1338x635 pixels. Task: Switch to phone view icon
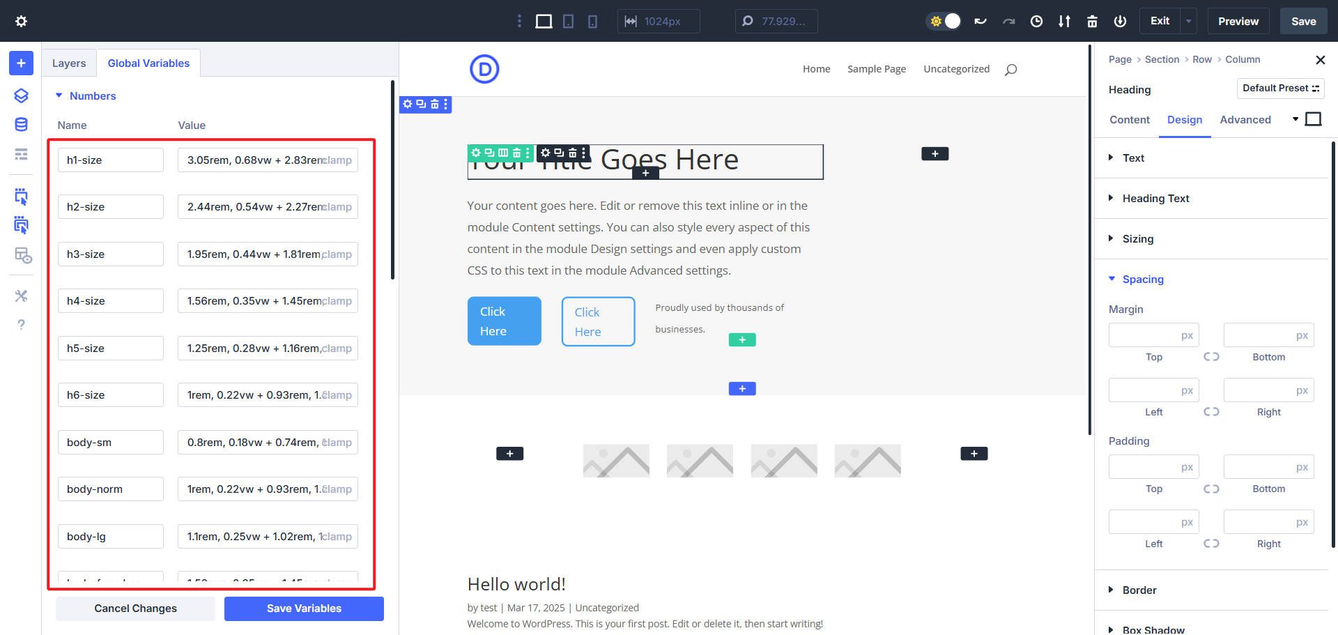point(592,22)
